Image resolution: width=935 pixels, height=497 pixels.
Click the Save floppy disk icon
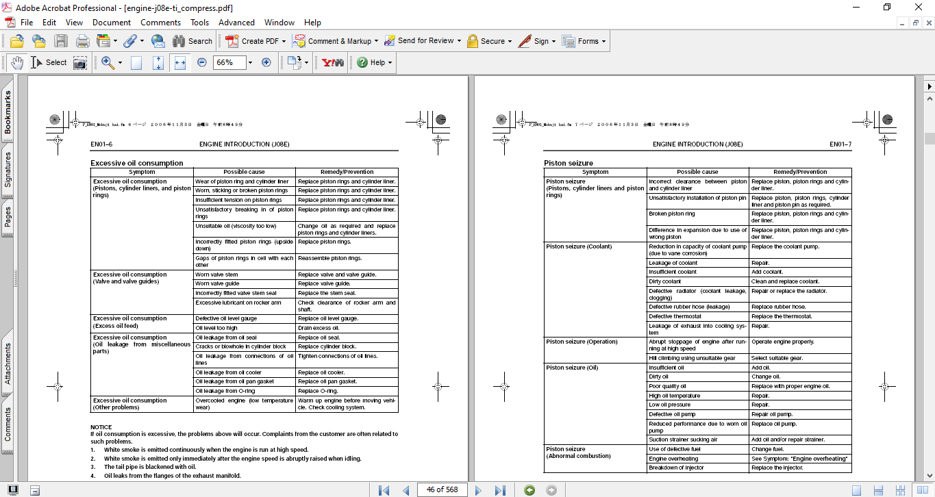click(x=61, y=41)
